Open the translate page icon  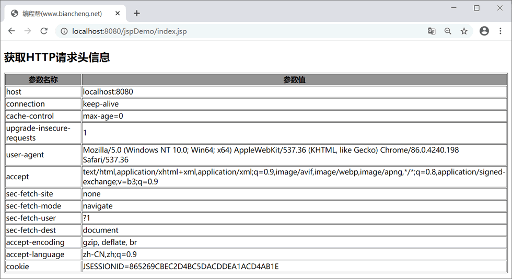(432, 31)
